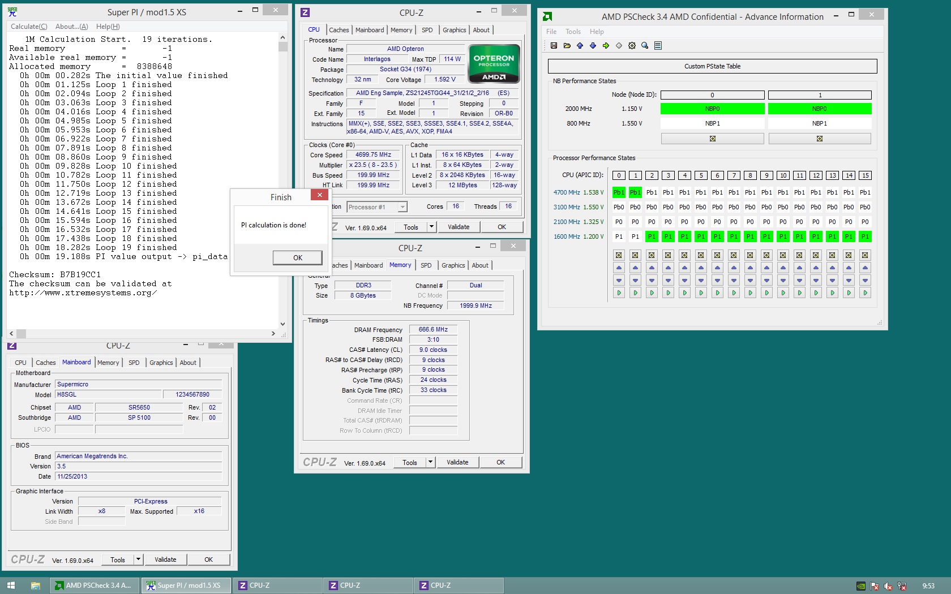Open File Explorer from the taskbar
951x594 pixels.
(x=35, y=586)
